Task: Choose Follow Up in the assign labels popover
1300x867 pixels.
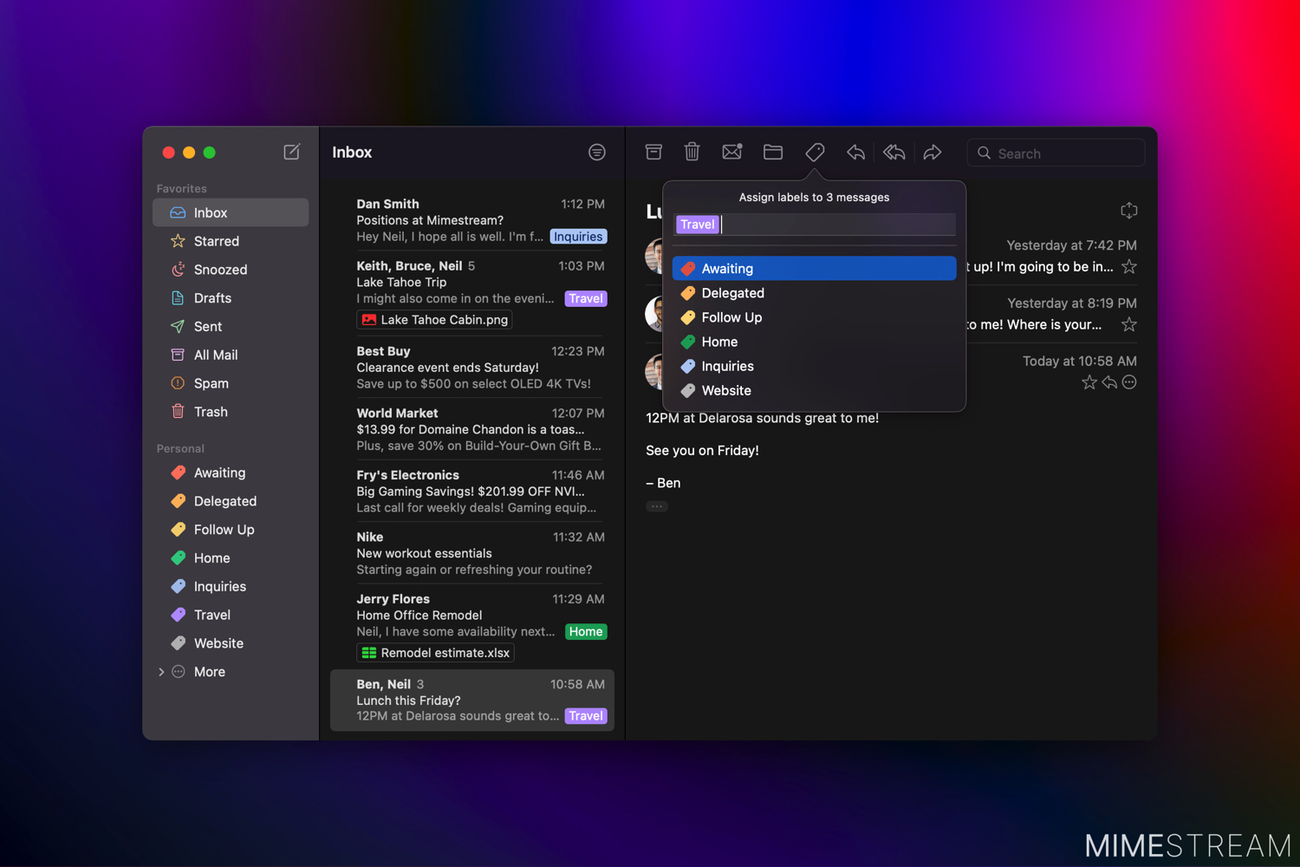Action: coord(815,317)
